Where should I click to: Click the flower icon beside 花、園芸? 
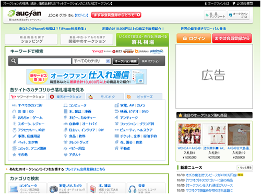pos(116,142)
